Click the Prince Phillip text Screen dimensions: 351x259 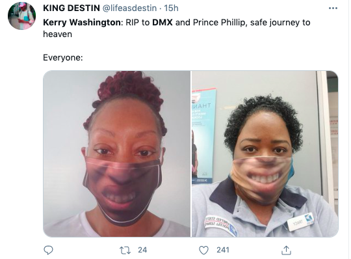[x=219, y=22]
